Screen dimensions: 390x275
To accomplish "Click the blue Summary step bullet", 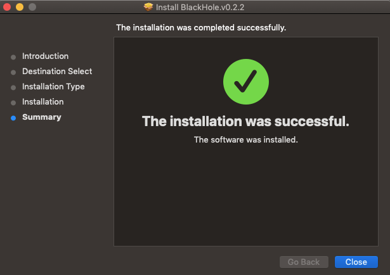I will (x=13, y=118).
